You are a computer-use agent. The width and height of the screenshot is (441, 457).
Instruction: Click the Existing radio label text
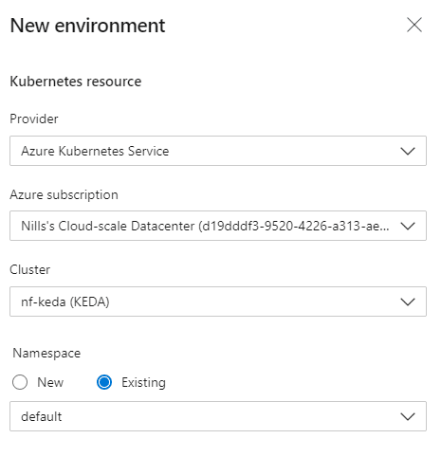click(143, 383)
